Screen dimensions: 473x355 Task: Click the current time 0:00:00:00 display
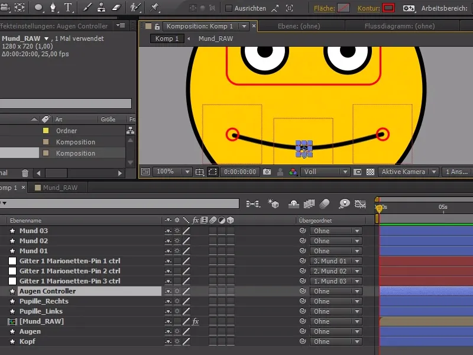tap(240, 172)
